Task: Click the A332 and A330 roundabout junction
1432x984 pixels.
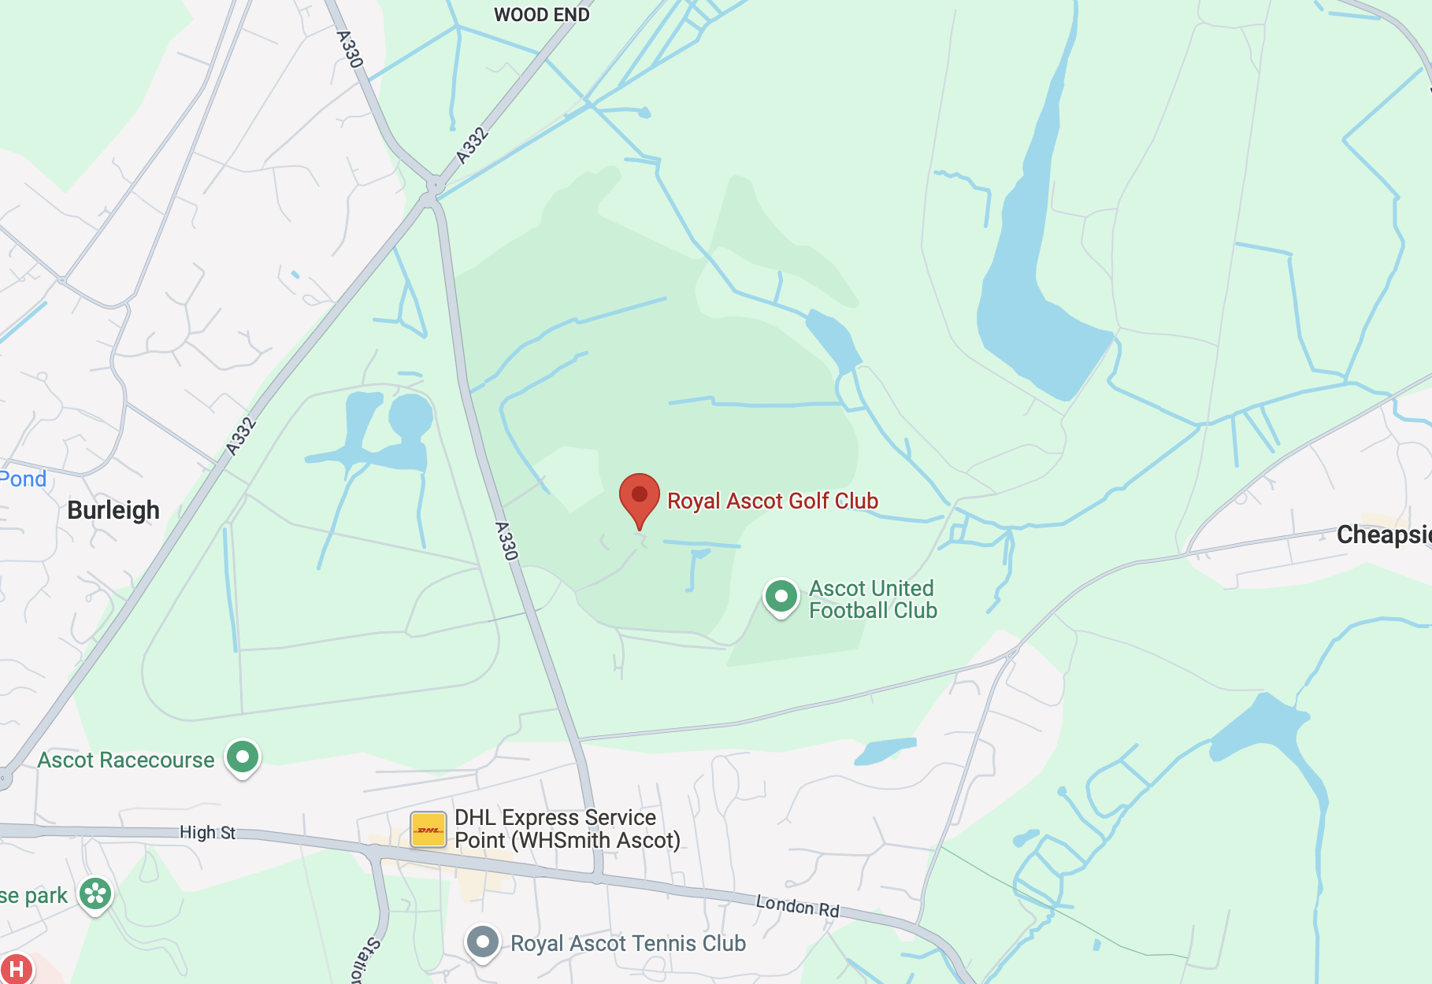Action: pos(434,186)
